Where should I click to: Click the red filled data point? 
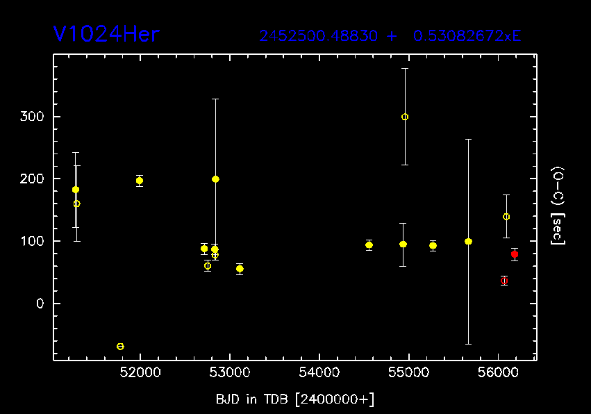(515, 254)
